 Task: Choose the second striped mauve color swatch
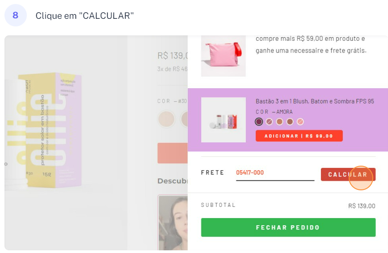[x=269, y=121]
